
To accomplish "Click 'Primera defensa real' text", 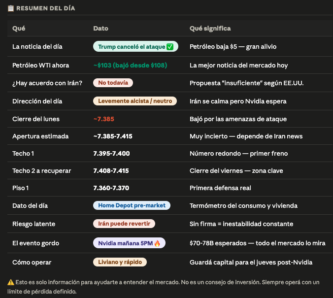I will pos(220,188).
